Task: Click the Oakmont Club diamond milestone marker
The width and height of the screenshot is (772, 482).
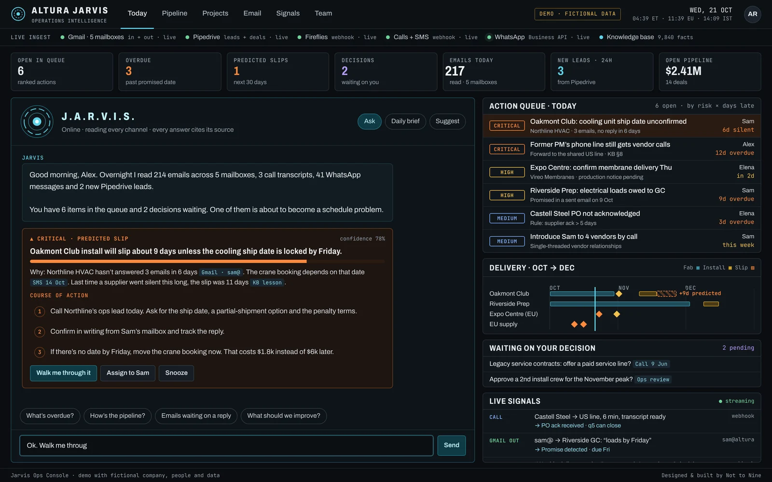Action: point(619,294)
